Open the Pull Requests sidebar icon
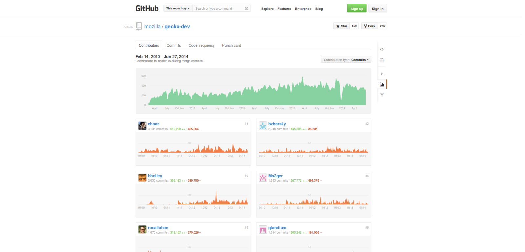Screen dimensions: 525x252 click(x=382, y=60)
